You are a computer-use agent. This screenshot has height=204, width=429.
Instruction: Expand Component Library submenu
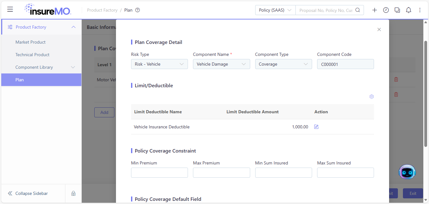click(73, 67)
